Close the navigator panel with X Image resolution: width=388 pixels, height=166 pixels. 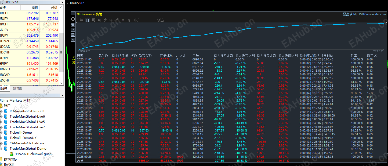[63, 95]
